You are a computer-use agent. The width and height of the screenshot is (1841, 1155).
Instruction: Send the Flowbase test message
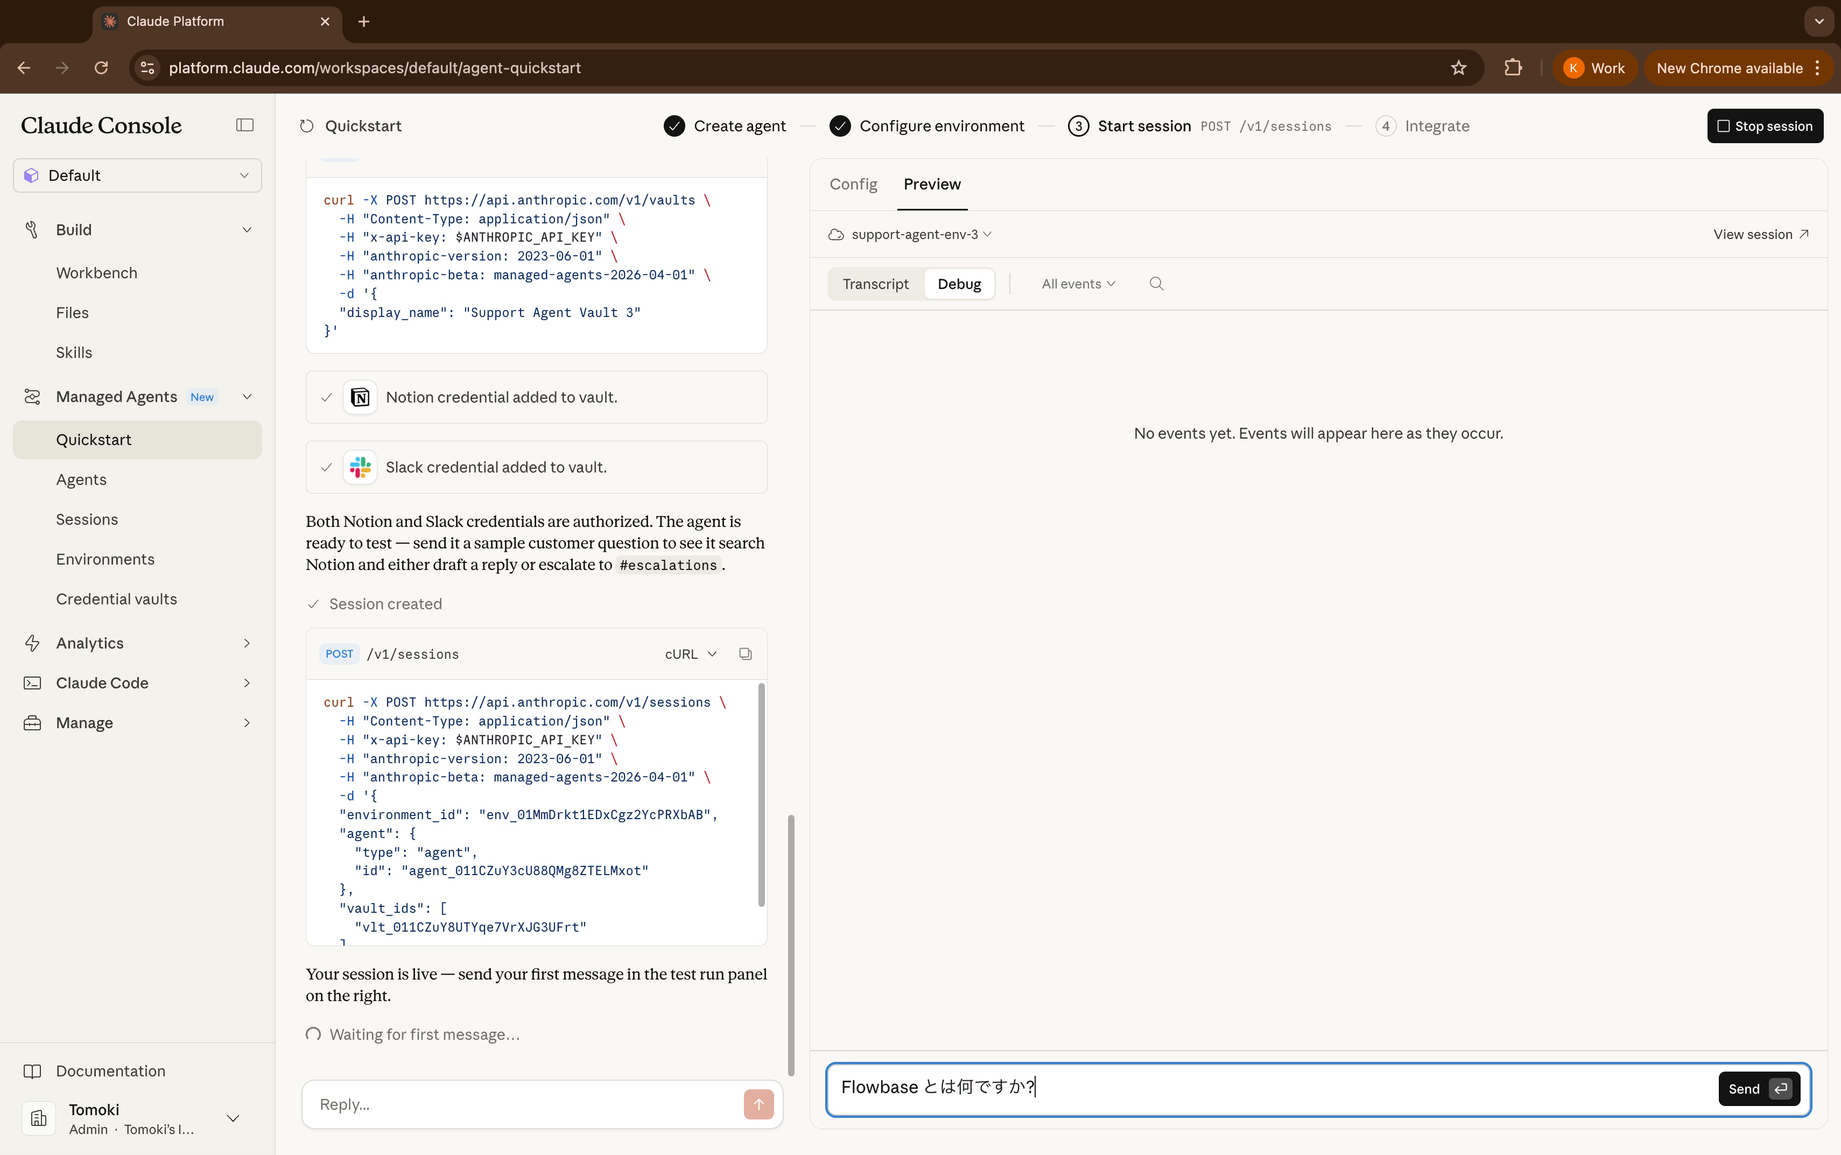(x=1759, y=1089)
